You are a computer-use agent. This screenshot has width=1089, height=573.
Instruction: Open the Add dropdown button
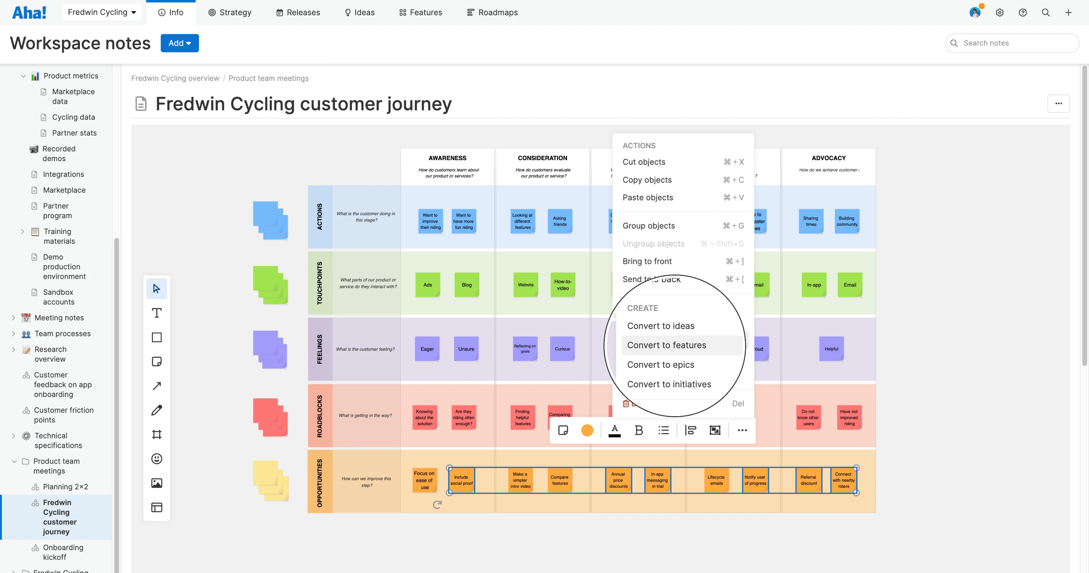tap(180, 43)
